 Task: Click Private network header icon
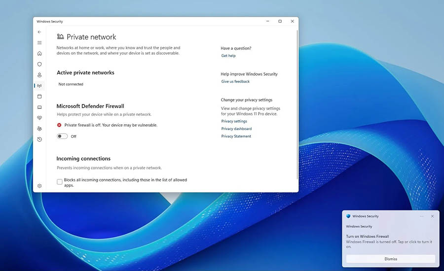point(60,36)
